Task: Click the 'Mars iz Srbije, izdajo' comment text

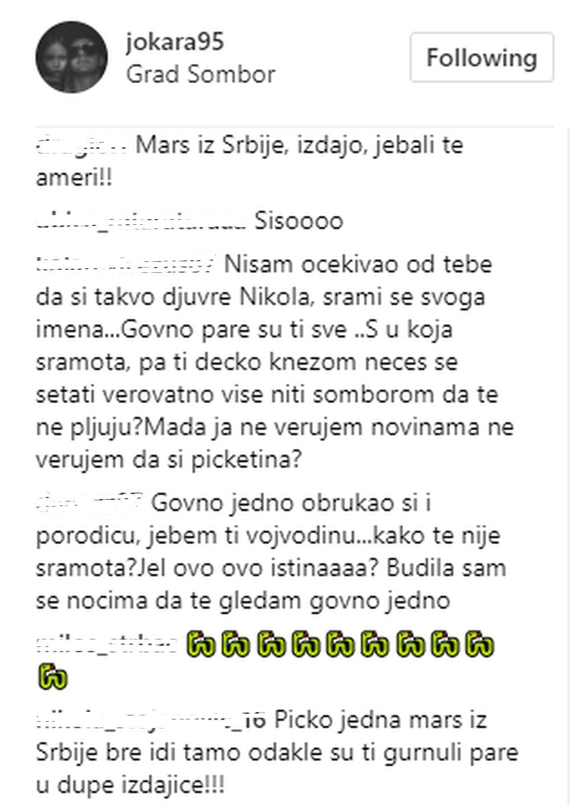Action: [x=250, y=162]
